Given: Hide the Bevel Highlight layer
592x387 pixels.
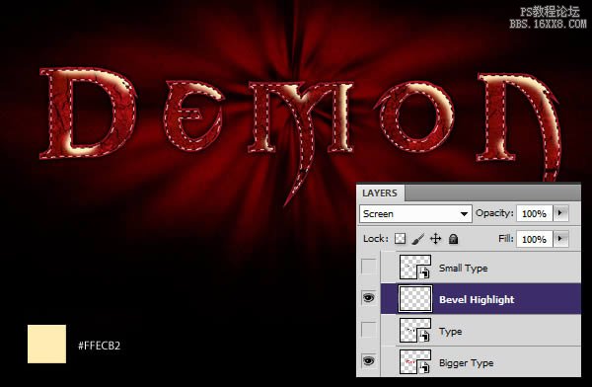Looking at the screenshot, I should pos(369,298).
